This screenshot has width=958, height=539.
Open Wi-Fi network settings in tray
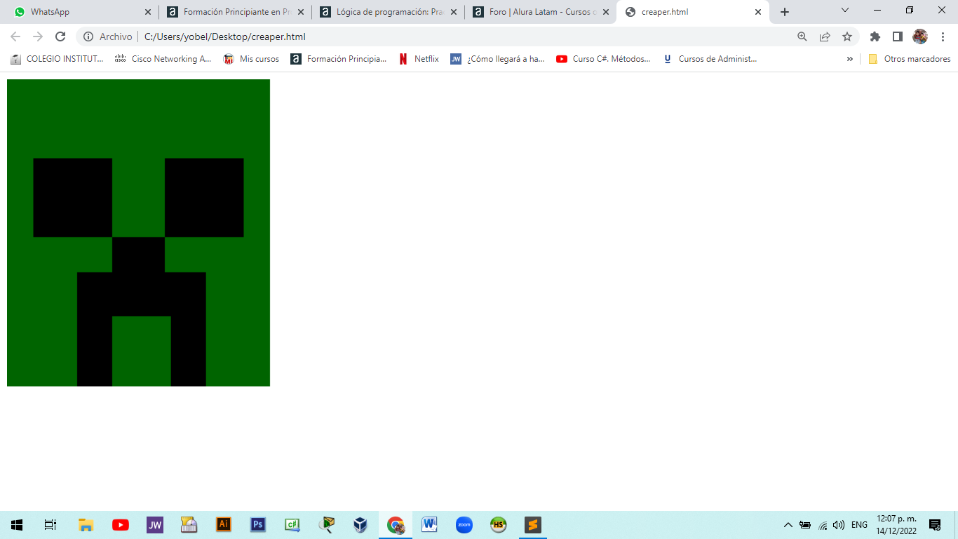click(x=823, y=525)
